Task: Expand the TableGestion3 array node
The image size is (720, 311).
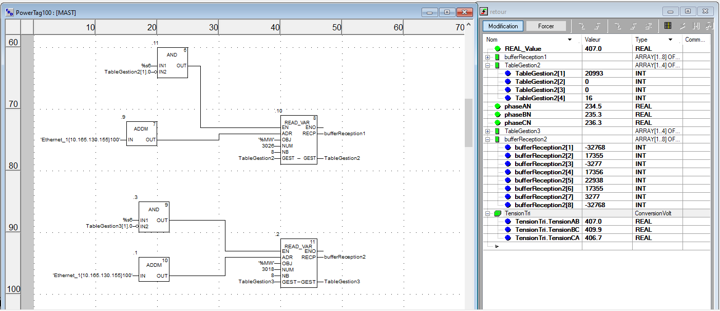Action: (488, 131)
